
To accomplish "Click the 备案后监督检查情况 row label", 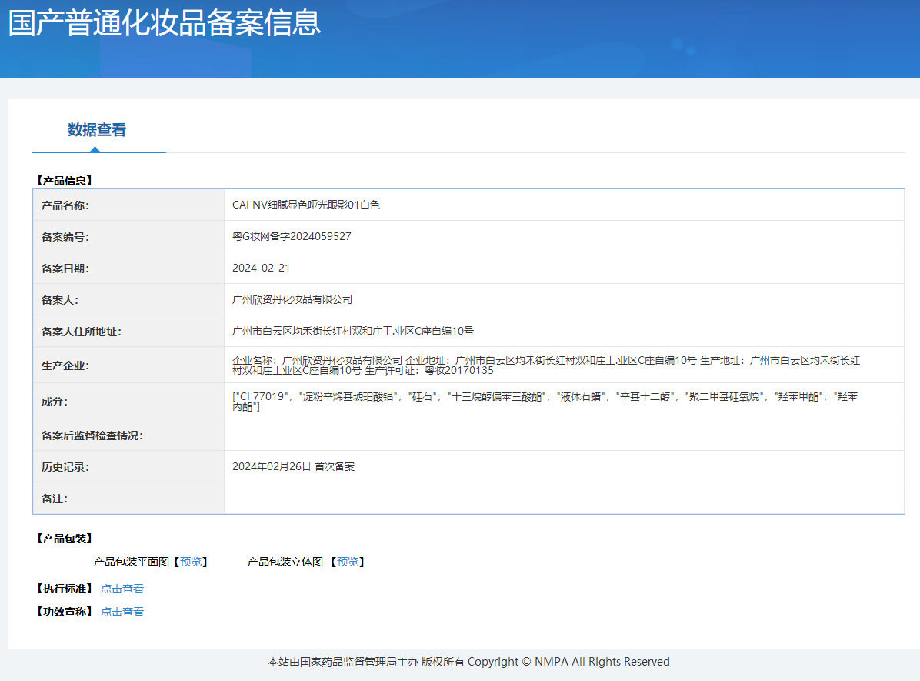I will coord(92,436).
